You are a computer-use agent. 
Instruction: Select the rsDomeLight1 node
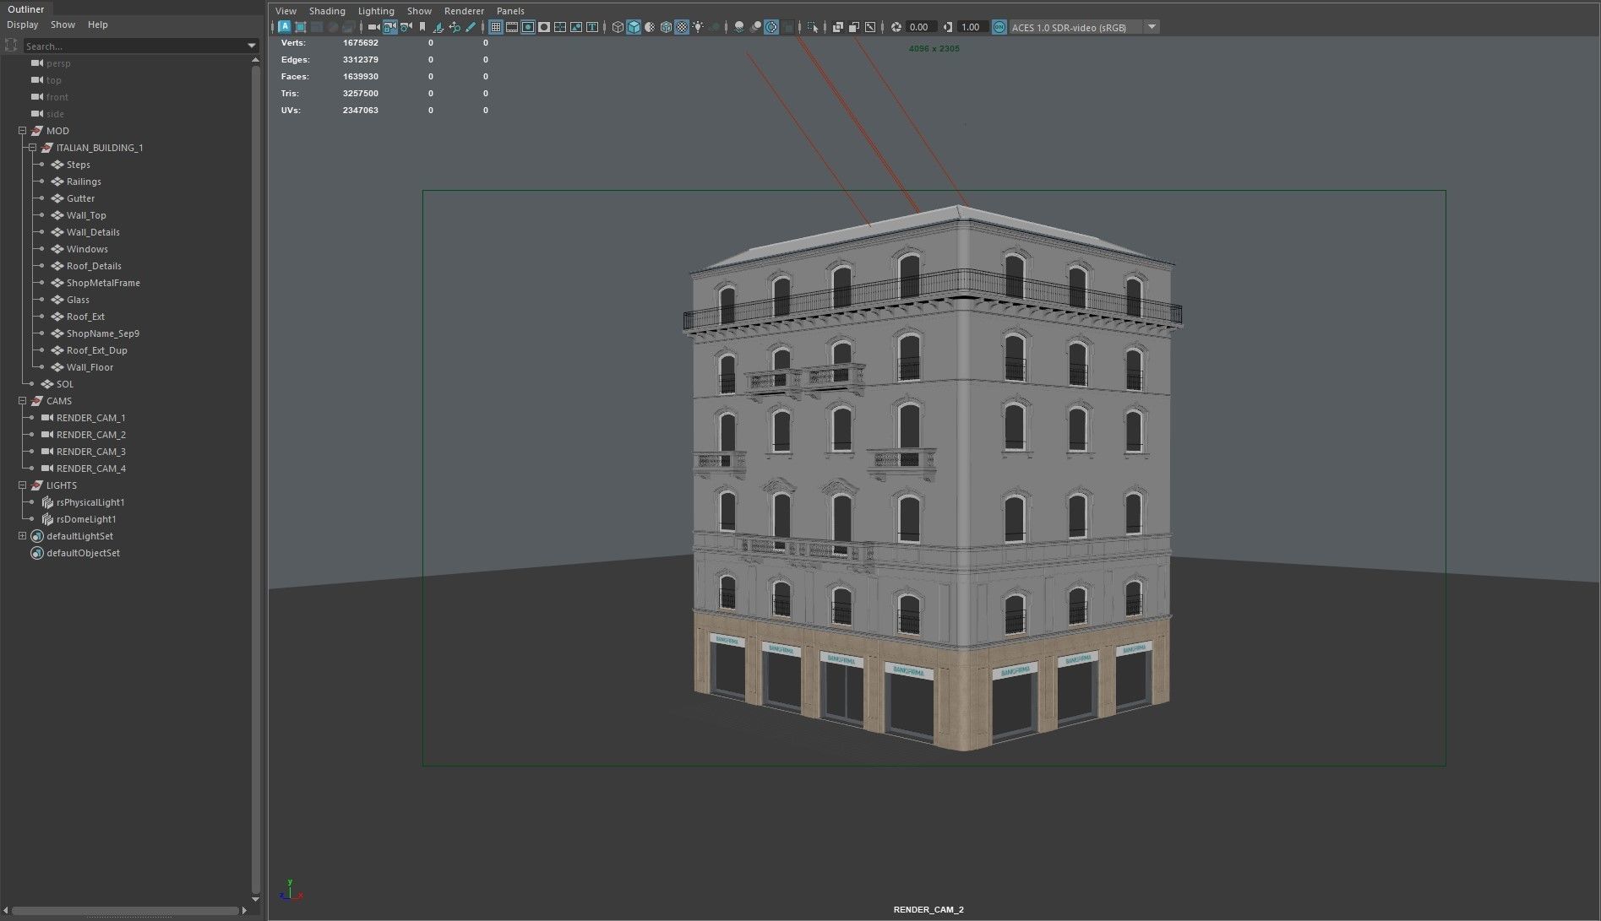click(x=86, y=518)
